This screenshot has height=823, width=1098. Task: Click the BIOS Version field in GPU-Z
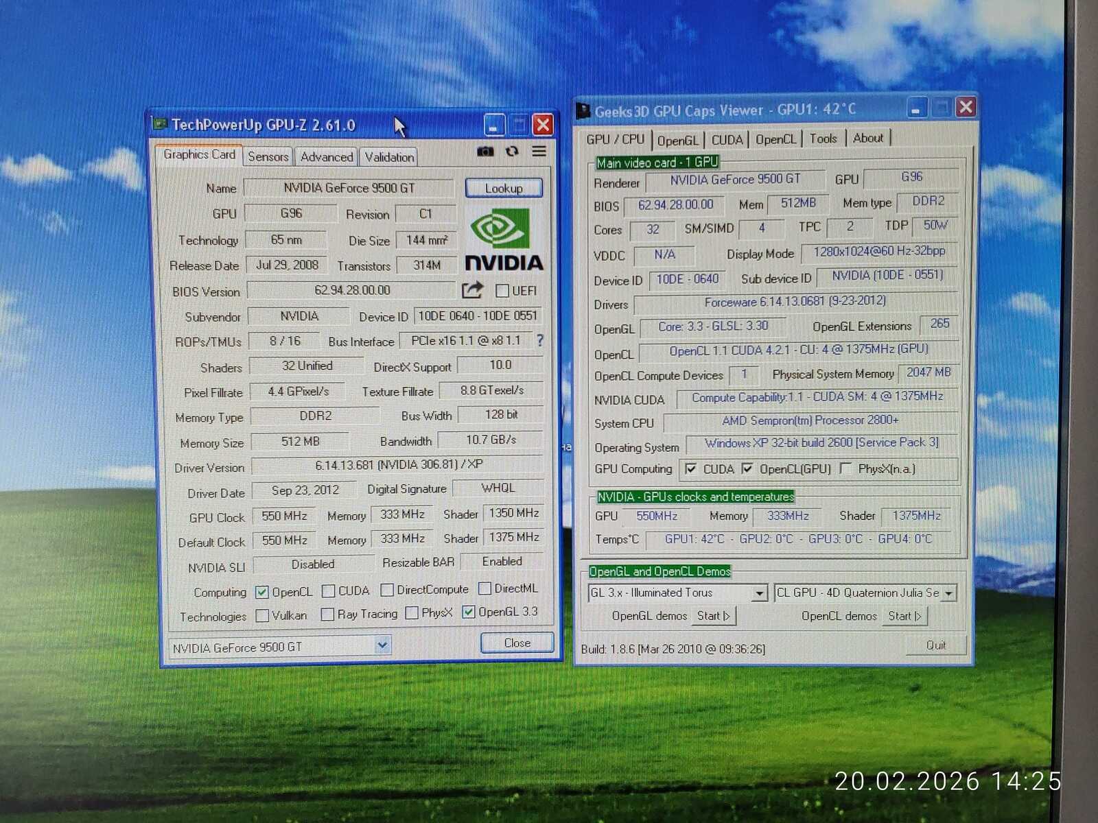[352, 290]
